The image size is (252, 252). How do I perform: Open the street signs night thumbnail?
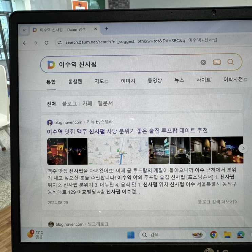click(x=159, y=151)
